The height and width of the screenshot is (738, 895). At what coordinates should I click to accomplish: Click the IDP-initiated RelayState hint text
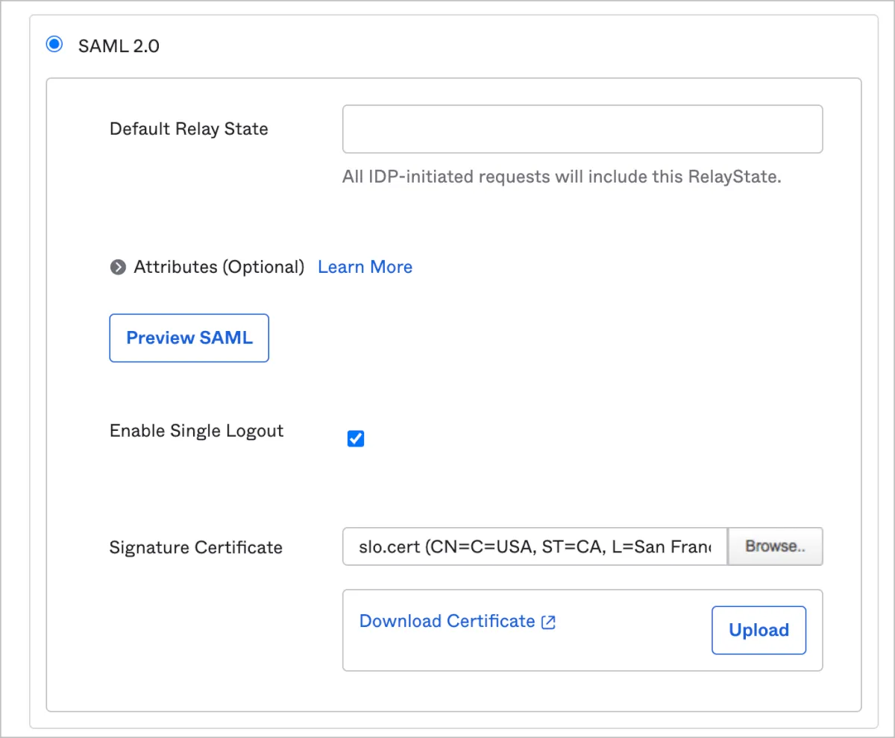click(x=561, y=177)
